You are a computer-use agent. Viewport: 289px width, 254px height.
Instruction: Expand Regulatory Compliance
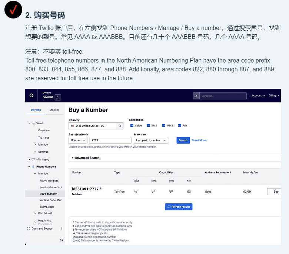tap(35, 222)
